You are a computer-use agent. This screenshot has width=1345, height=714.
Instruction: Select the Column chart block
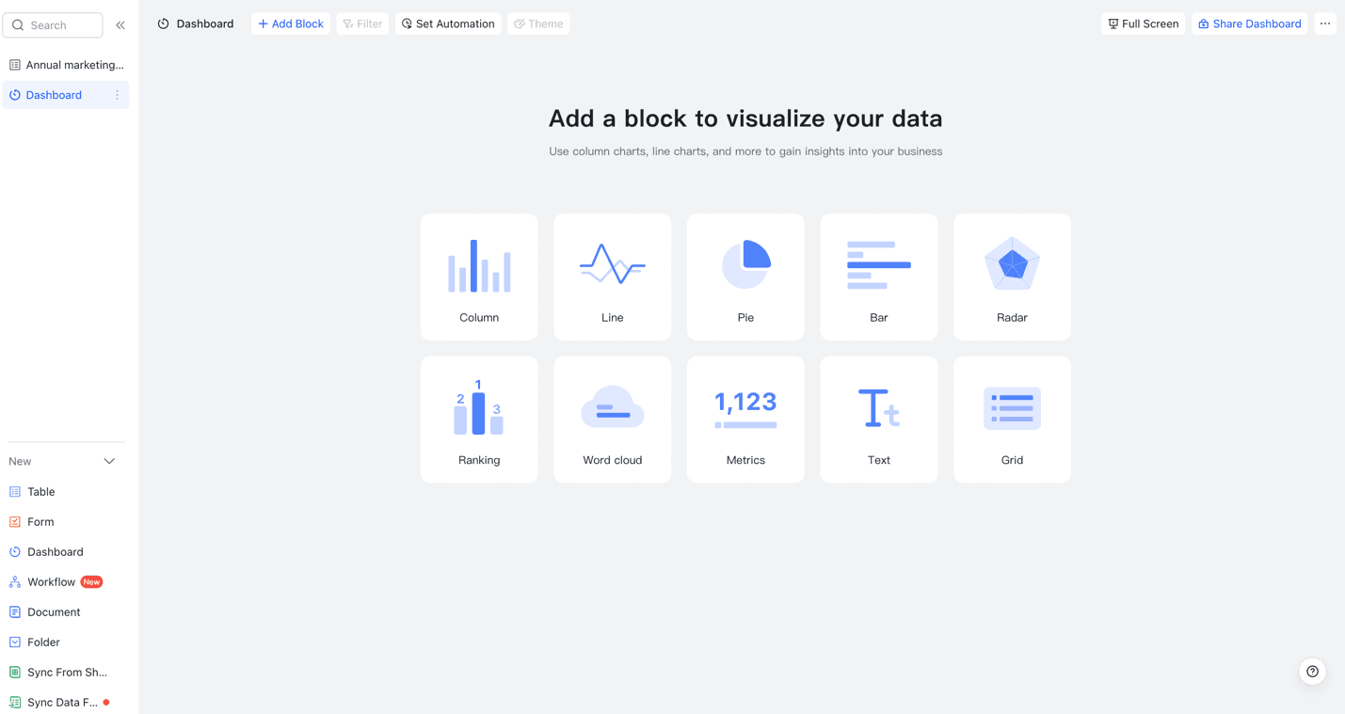click(479, 277)
